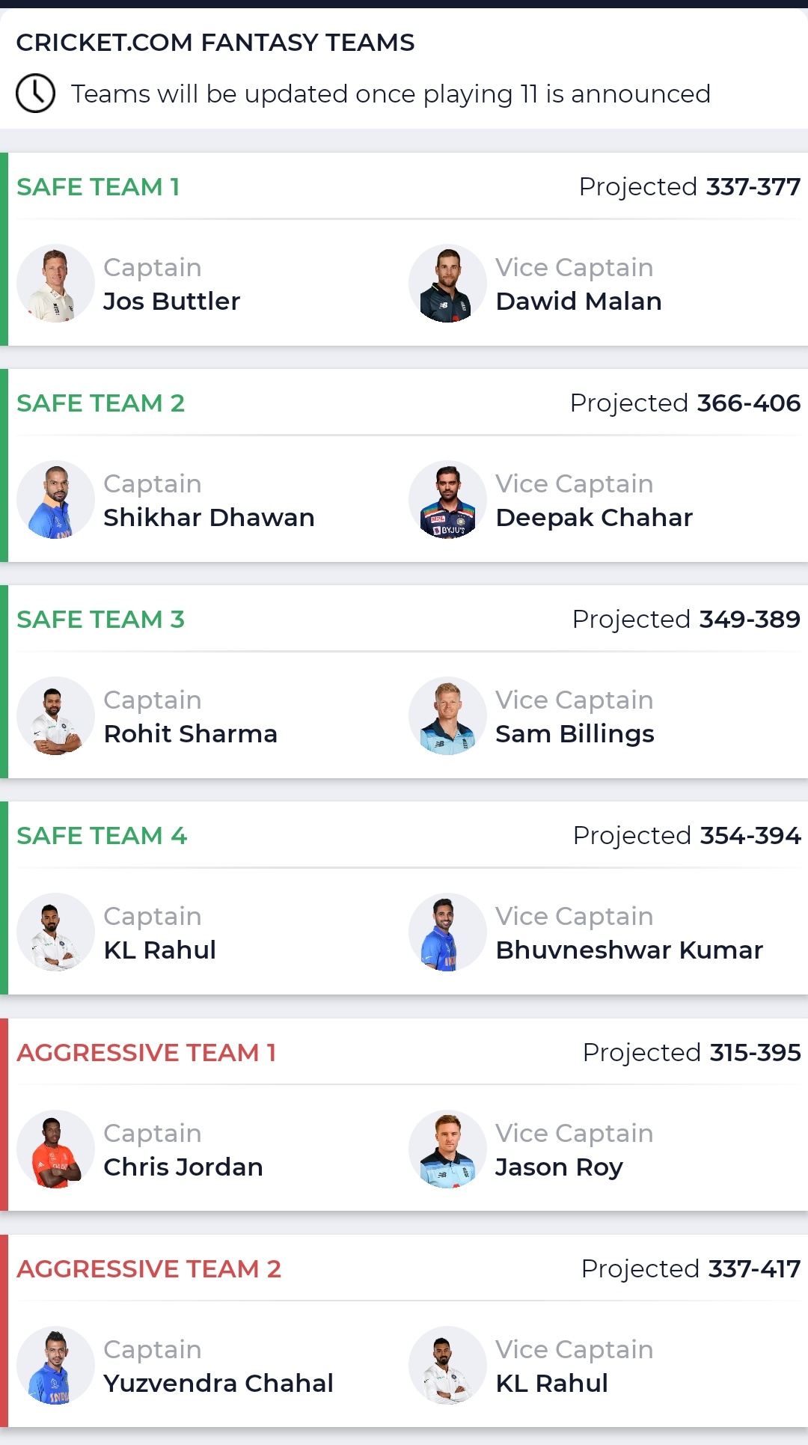Open the Safe Team 1 header
Viewport: 808px width, 1445px height.
click(98, 187)
